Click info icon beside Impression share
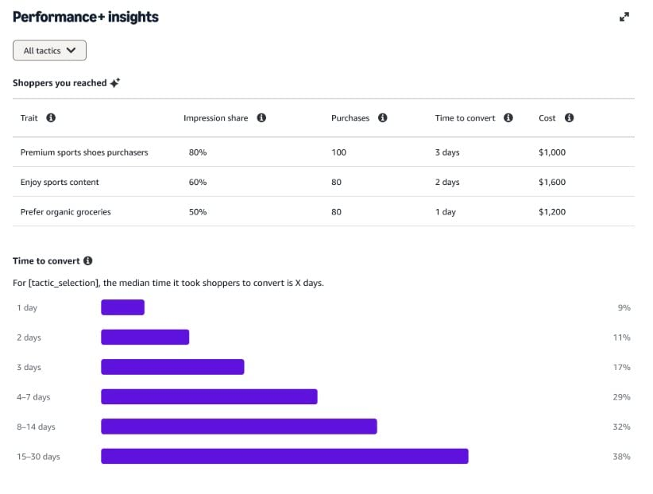The height and width of the screenshot is (494, 653). (261, 118)
